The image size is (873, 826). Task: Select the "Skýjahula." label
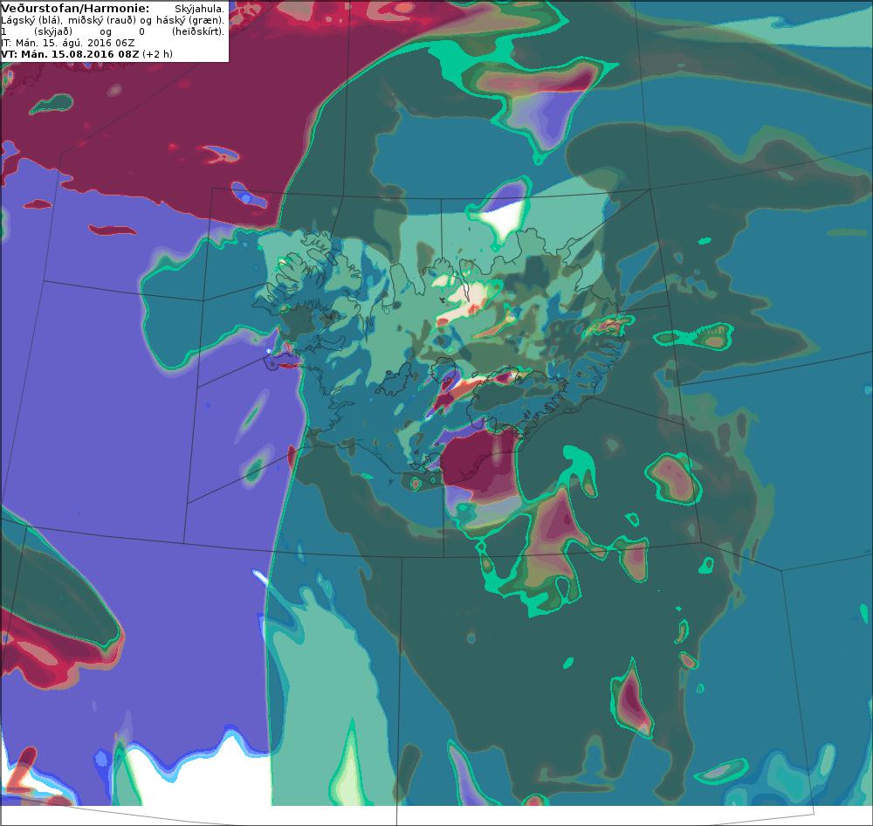point(199,10)
